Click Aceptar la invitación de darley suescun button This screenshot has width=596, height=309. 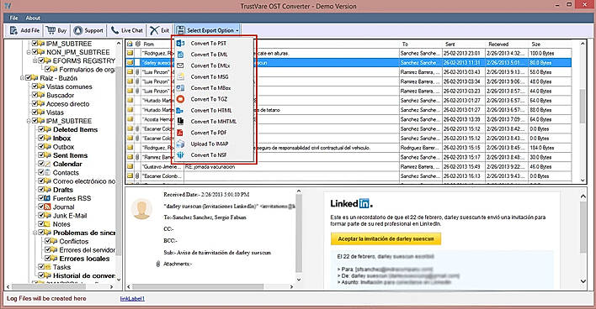coord(386,238)
